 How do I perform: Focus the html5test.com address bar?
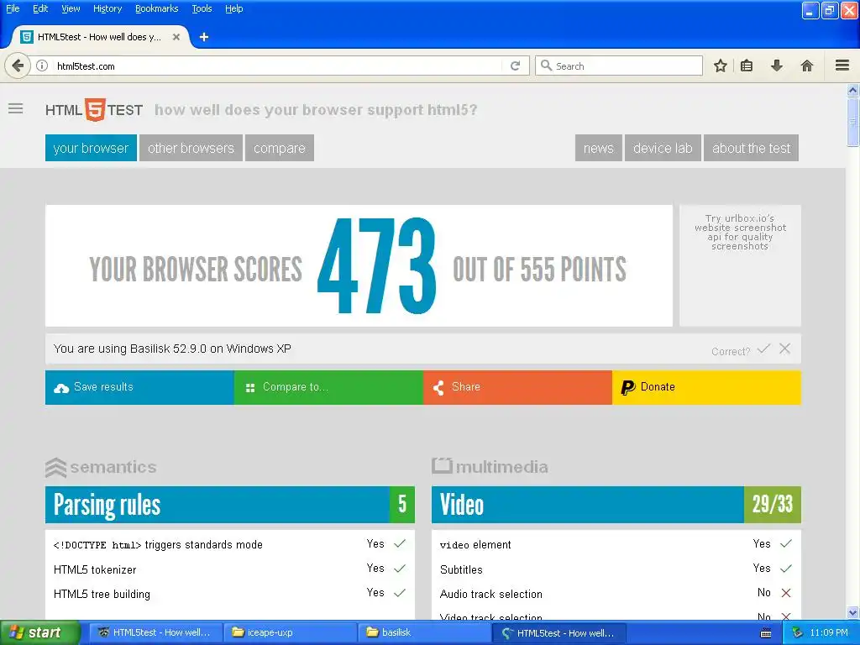pos(277,66)
